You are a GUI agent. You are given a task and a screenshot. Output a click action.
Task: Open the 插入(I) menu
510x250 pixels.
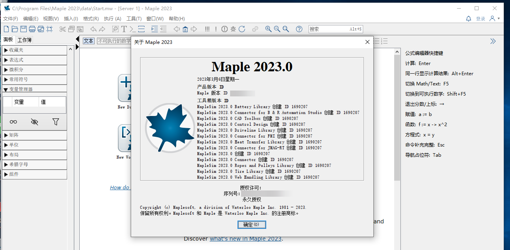[71, 19]
